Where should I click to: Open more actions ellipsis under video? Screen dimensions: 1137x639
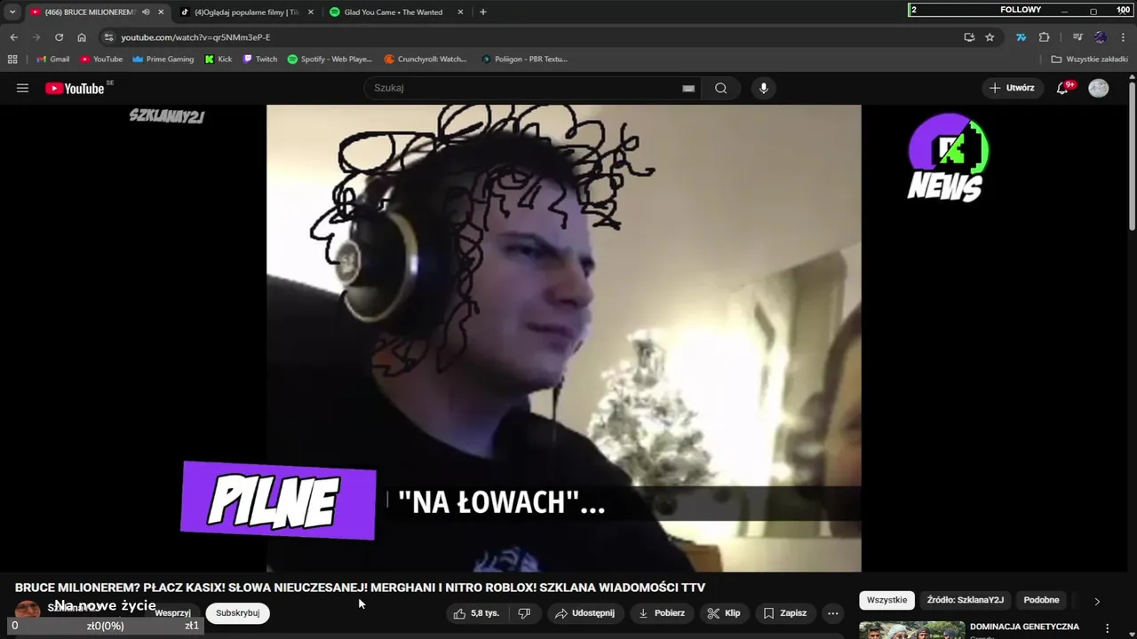click(832, 613)
